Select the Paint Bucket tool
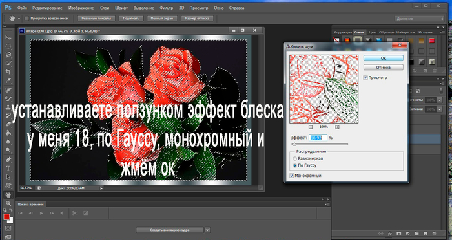Viewport: 452px width, 240px height. point(8,133)
